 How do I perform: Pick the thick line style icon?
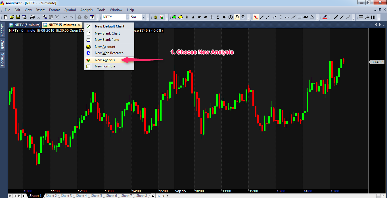[x=336, y=17]
